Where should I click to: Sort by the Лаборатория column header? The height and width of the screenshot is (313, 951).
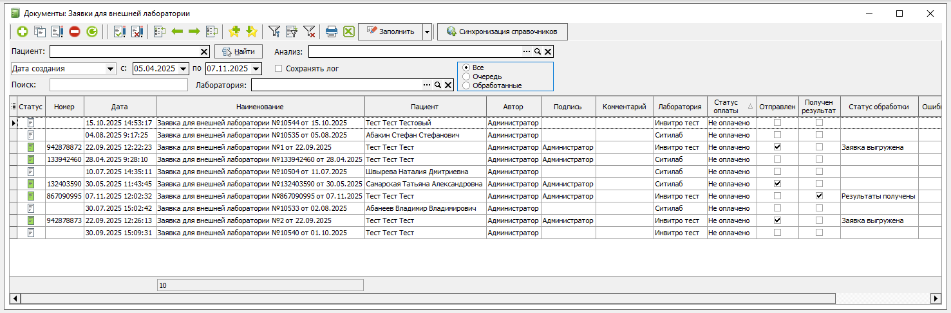680,107
